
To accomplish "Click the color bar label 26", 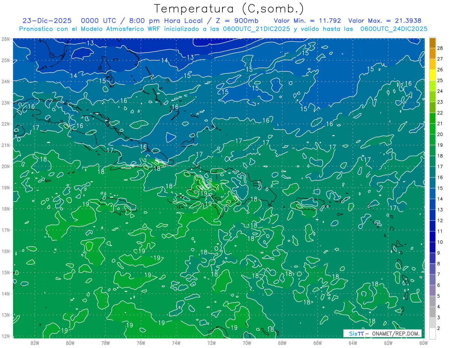I will 440,69.
